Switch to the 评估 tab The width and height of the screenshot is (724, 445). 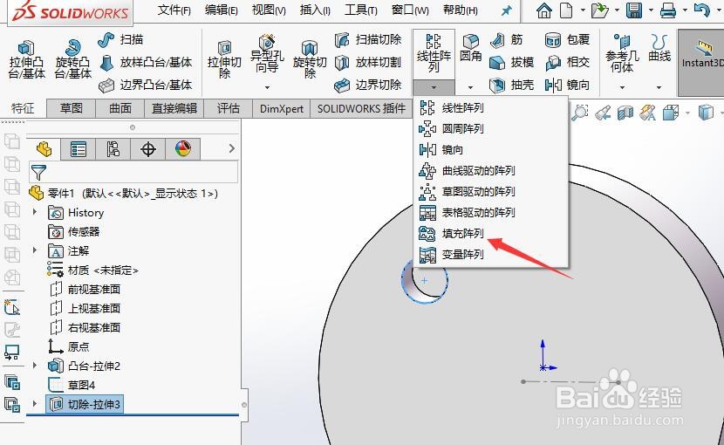pos(228,108)
